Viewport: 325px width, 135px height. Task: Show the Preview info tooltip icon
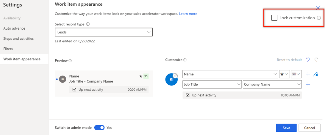click(70, 61)
